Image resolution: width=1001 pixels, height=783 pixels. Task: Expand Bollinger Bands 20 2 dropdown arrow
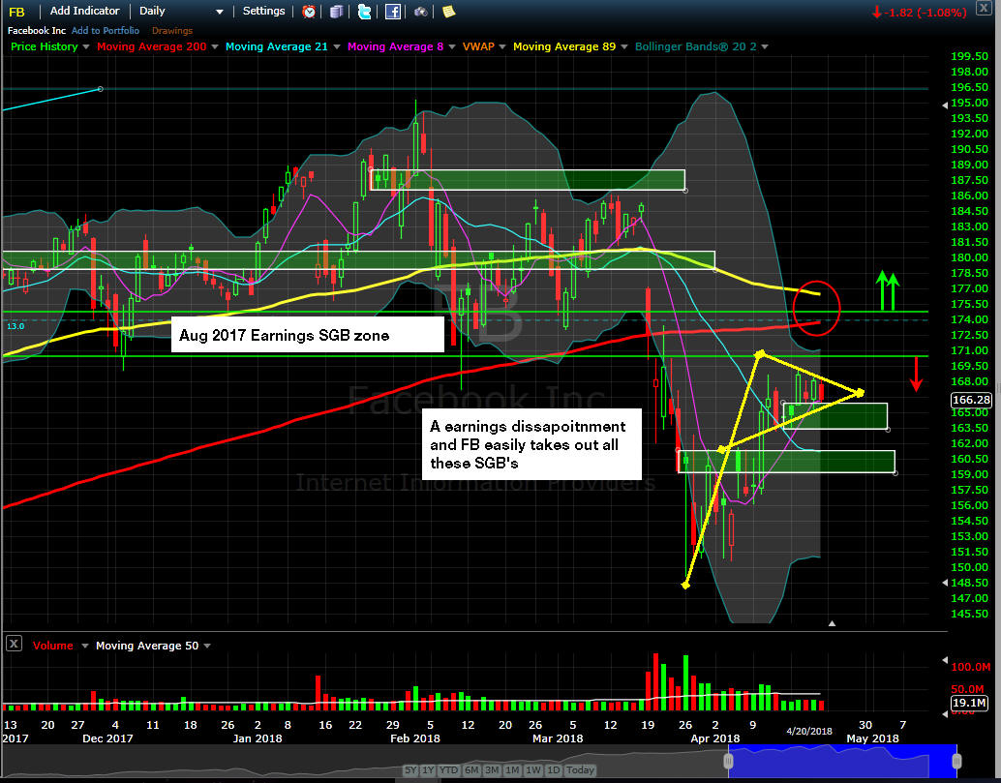click(x=765, y=47)
